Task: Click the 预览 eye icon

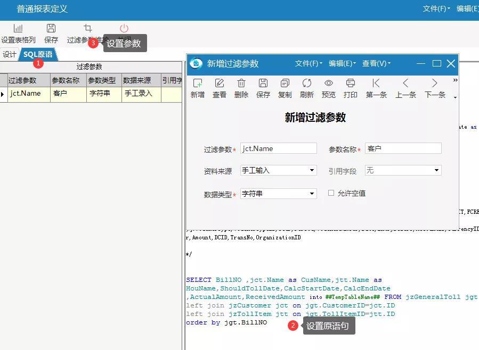Action: (329, 83)
